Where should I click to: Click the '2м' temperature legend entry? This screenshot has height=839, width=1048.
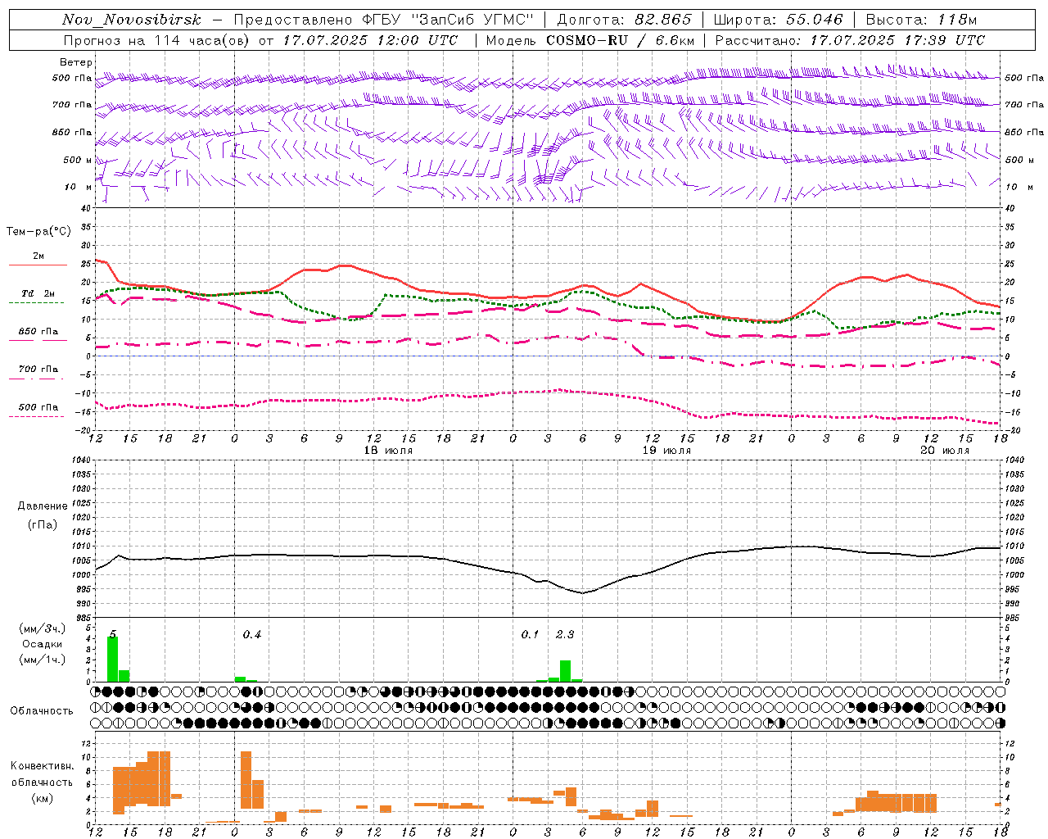pyautogui.click(x=38, y=256)
